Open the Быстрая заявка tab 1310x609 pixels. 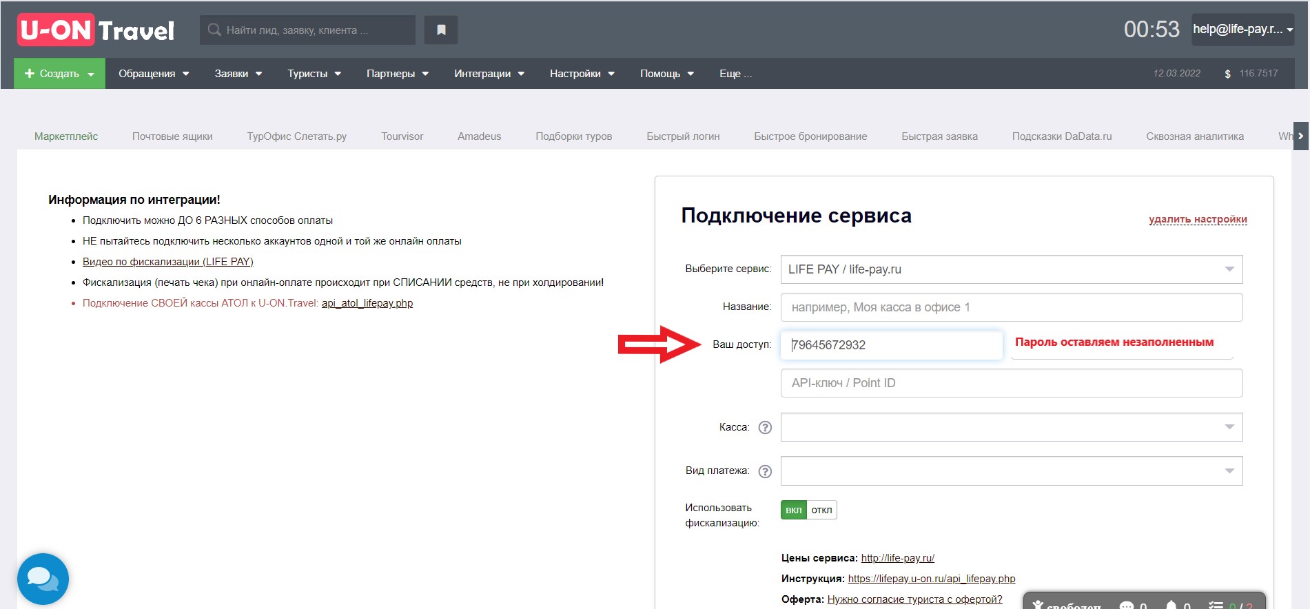click(x=940, y=136)
